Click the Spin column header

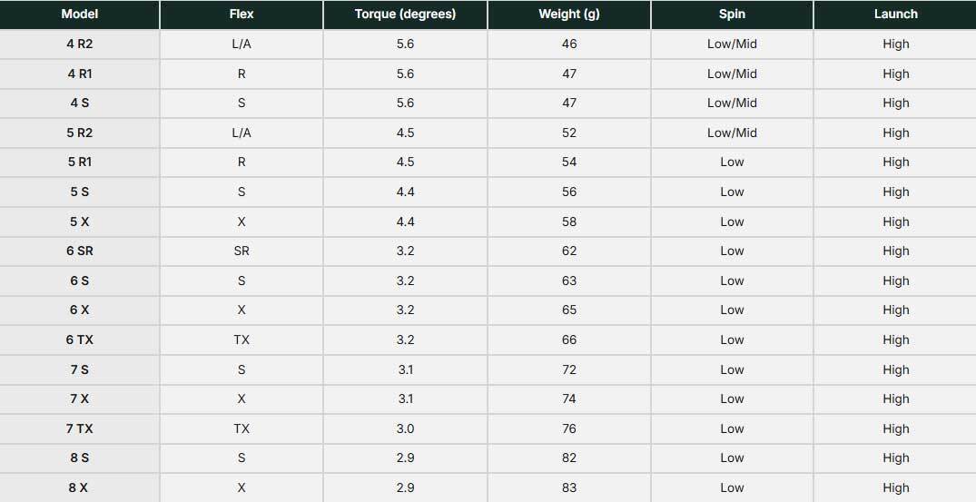tap(732, 15)
